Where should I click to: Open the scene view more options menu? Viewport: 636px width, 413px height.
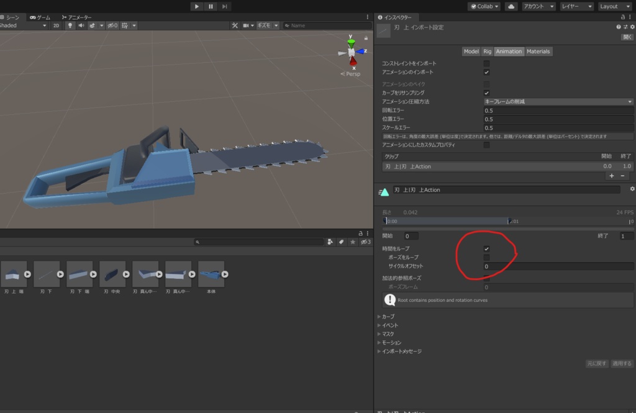(x=368, y=17)
